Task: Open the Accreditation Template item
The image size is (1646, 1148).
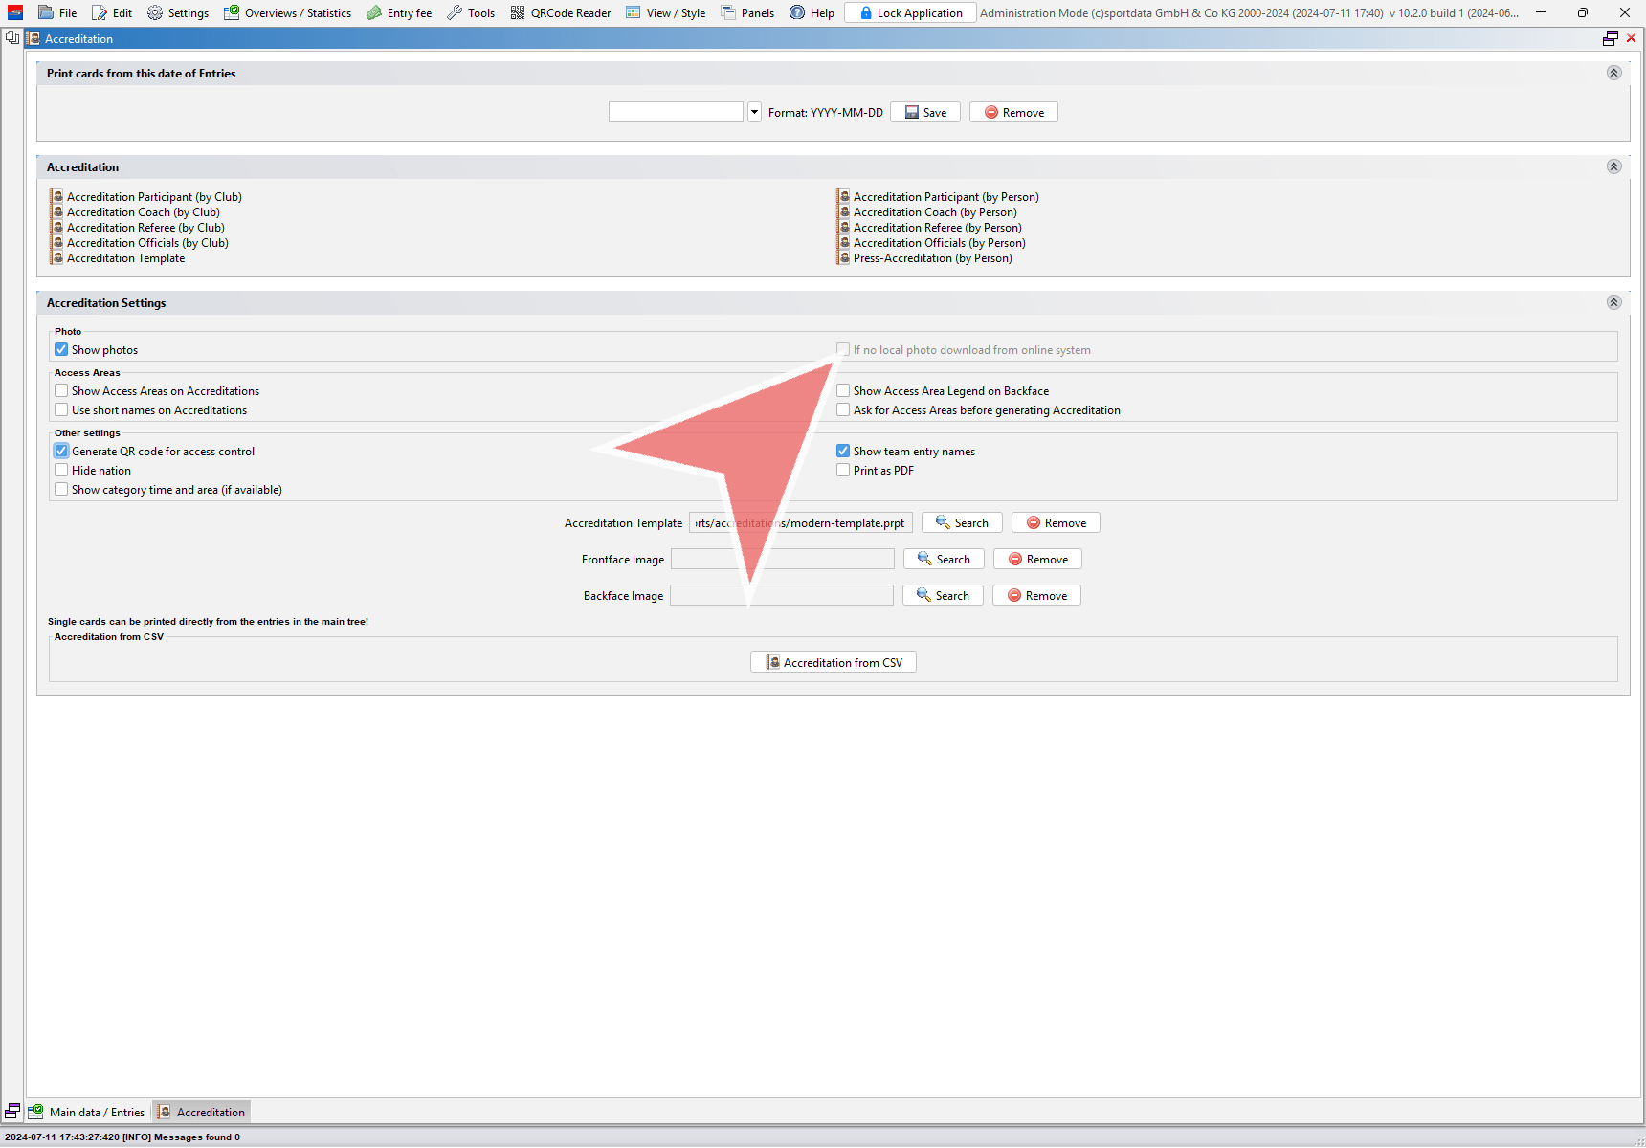Action: [125, 258]
